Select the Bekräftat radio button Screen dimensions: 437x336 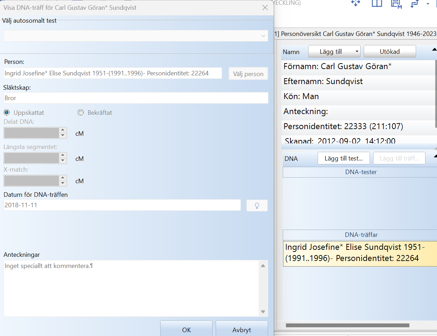pos(81,112)
